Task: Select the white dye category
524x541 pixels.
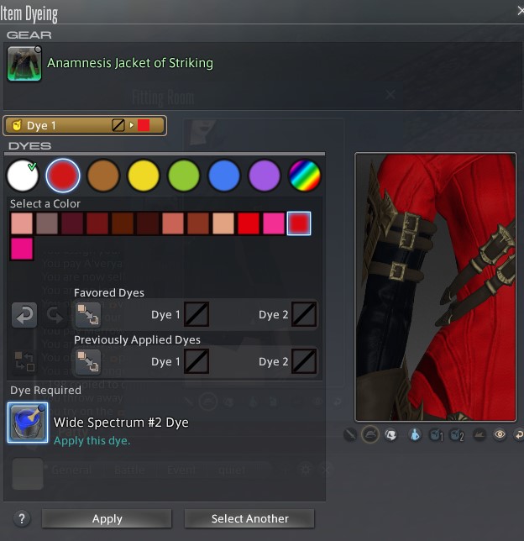Action: [23, 176]
